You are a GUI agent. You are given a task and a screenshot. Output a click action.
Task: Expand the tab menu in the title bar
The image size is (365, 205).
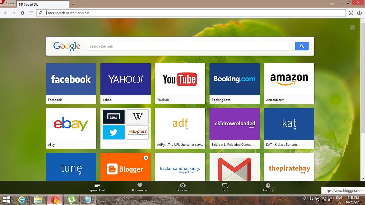pyautogui.click(x=332, y=4)
